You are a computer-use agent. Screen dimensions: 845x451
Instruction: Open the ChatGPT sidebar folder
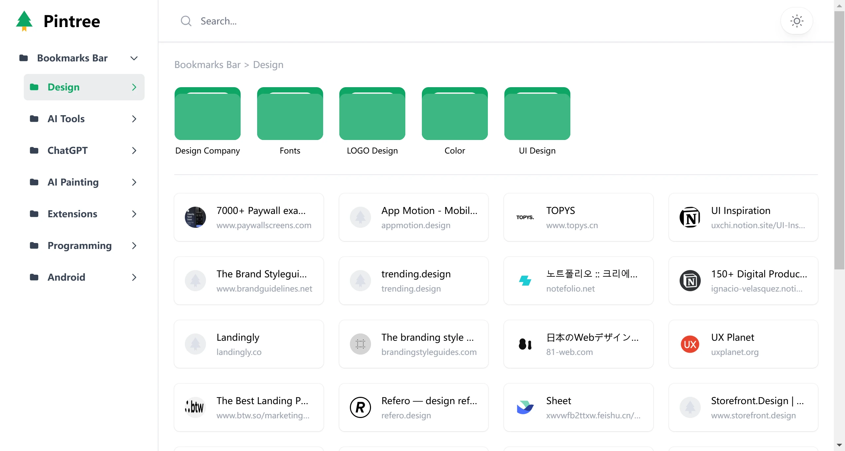point(68,150)
